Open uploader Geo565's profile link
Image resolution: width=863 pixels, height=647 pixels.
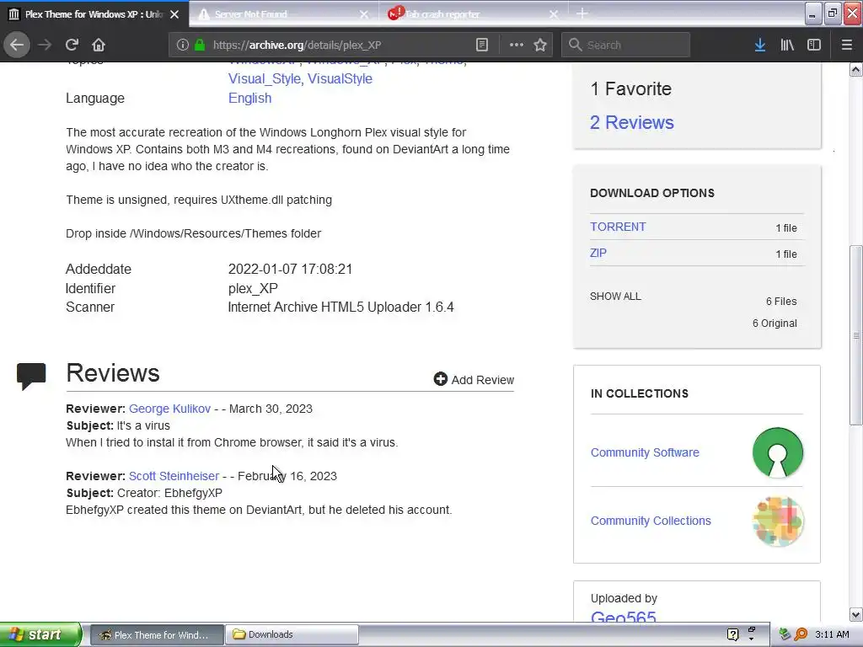point(623,618)
